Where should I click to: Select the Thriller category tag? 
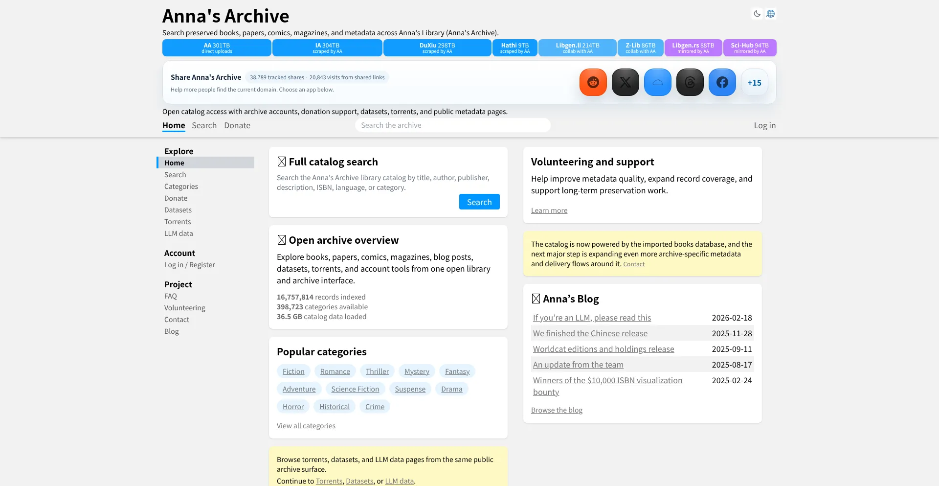tap(377, 371)
